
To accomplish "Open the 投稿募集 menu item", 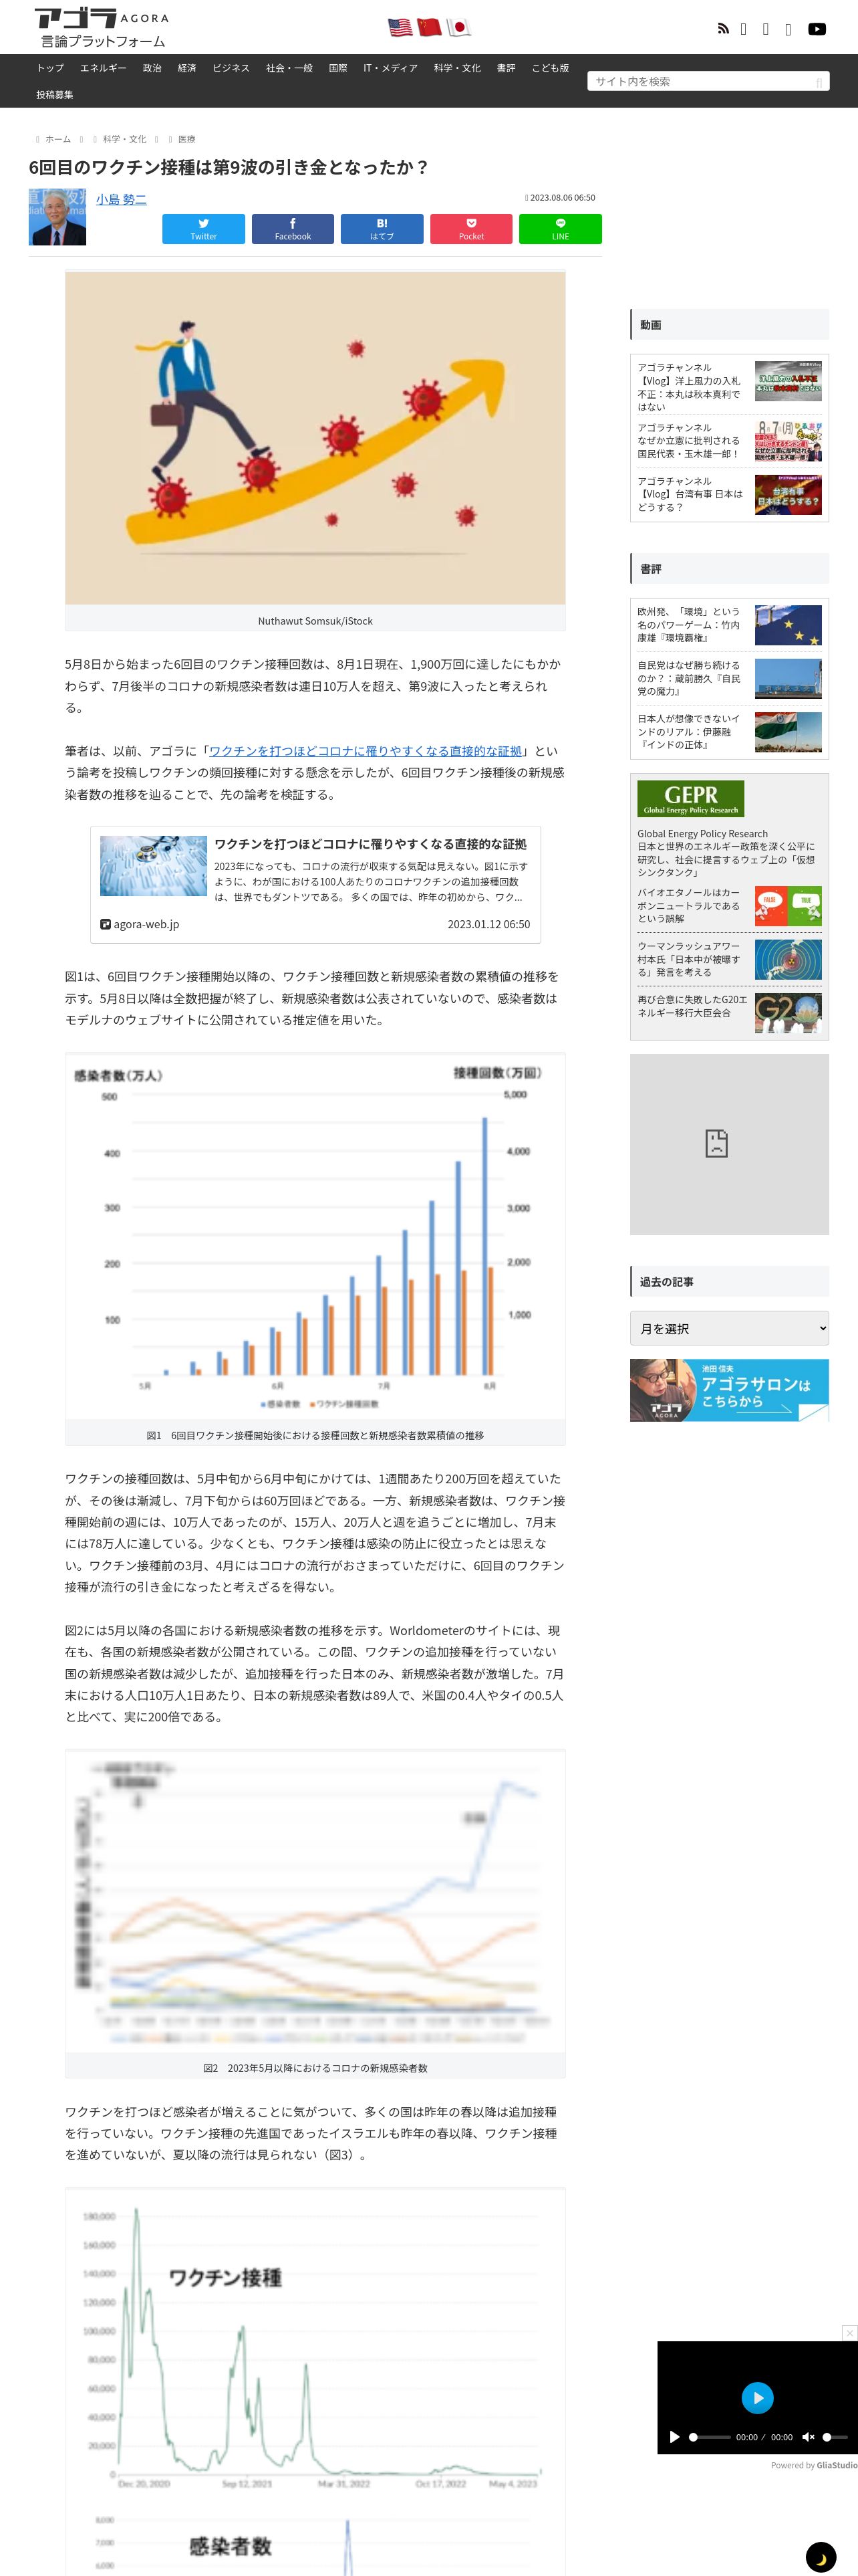I will click(x=55, y=95).
